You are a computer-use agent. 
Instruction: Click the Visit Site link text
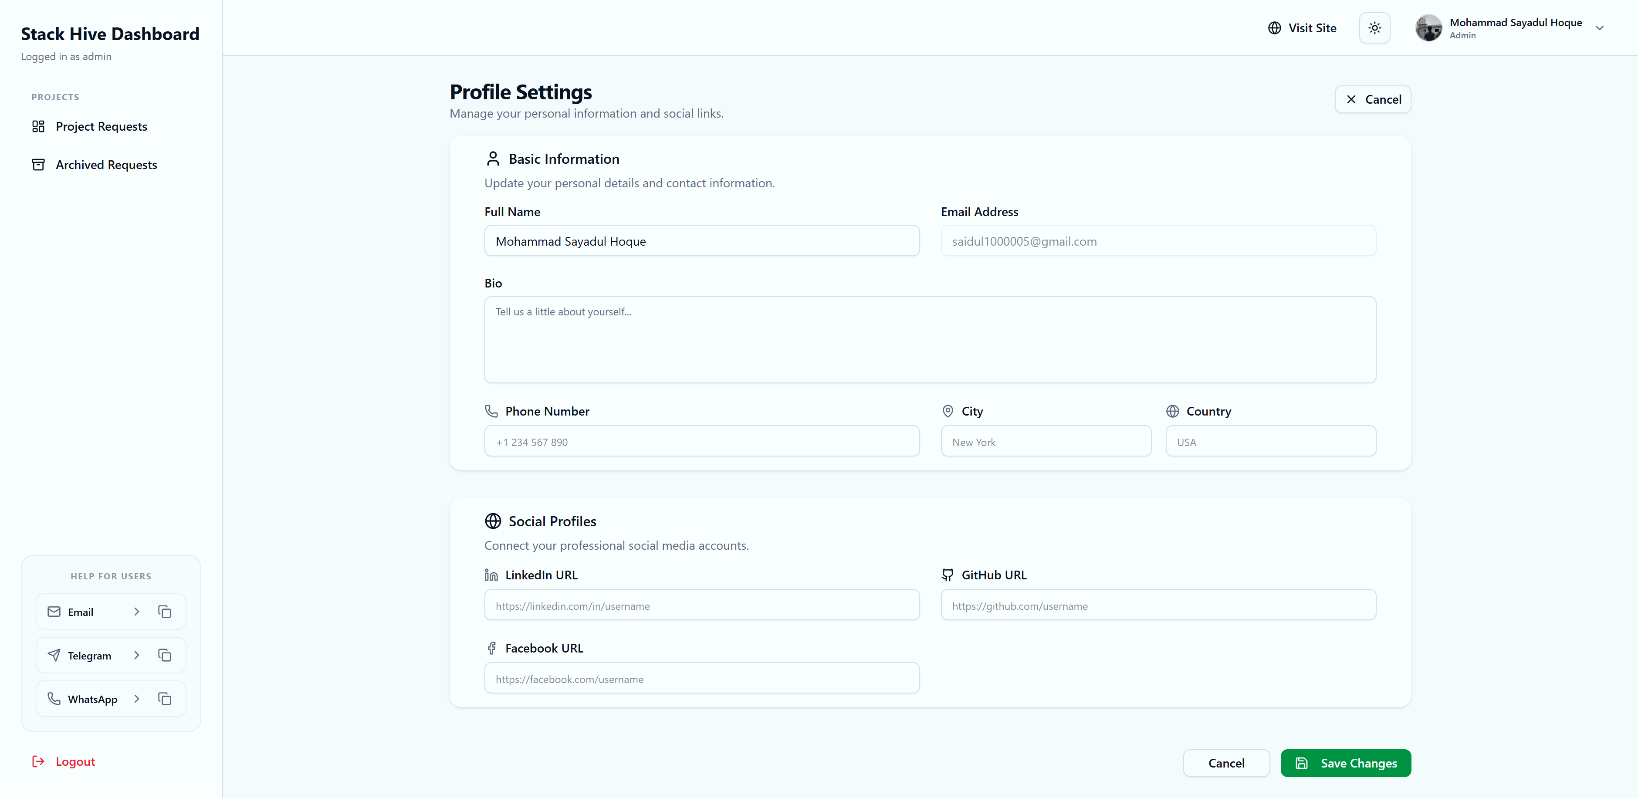(x=1313, y=28)
